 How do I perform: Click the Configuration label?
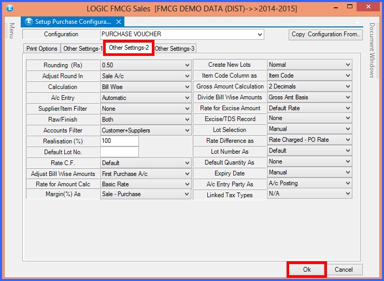[x=61, y=34]
